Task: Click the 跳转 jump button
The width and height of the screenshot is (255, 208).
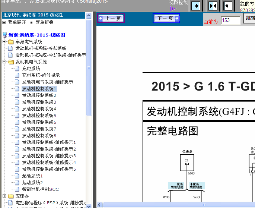Action: tap(249, 18)
